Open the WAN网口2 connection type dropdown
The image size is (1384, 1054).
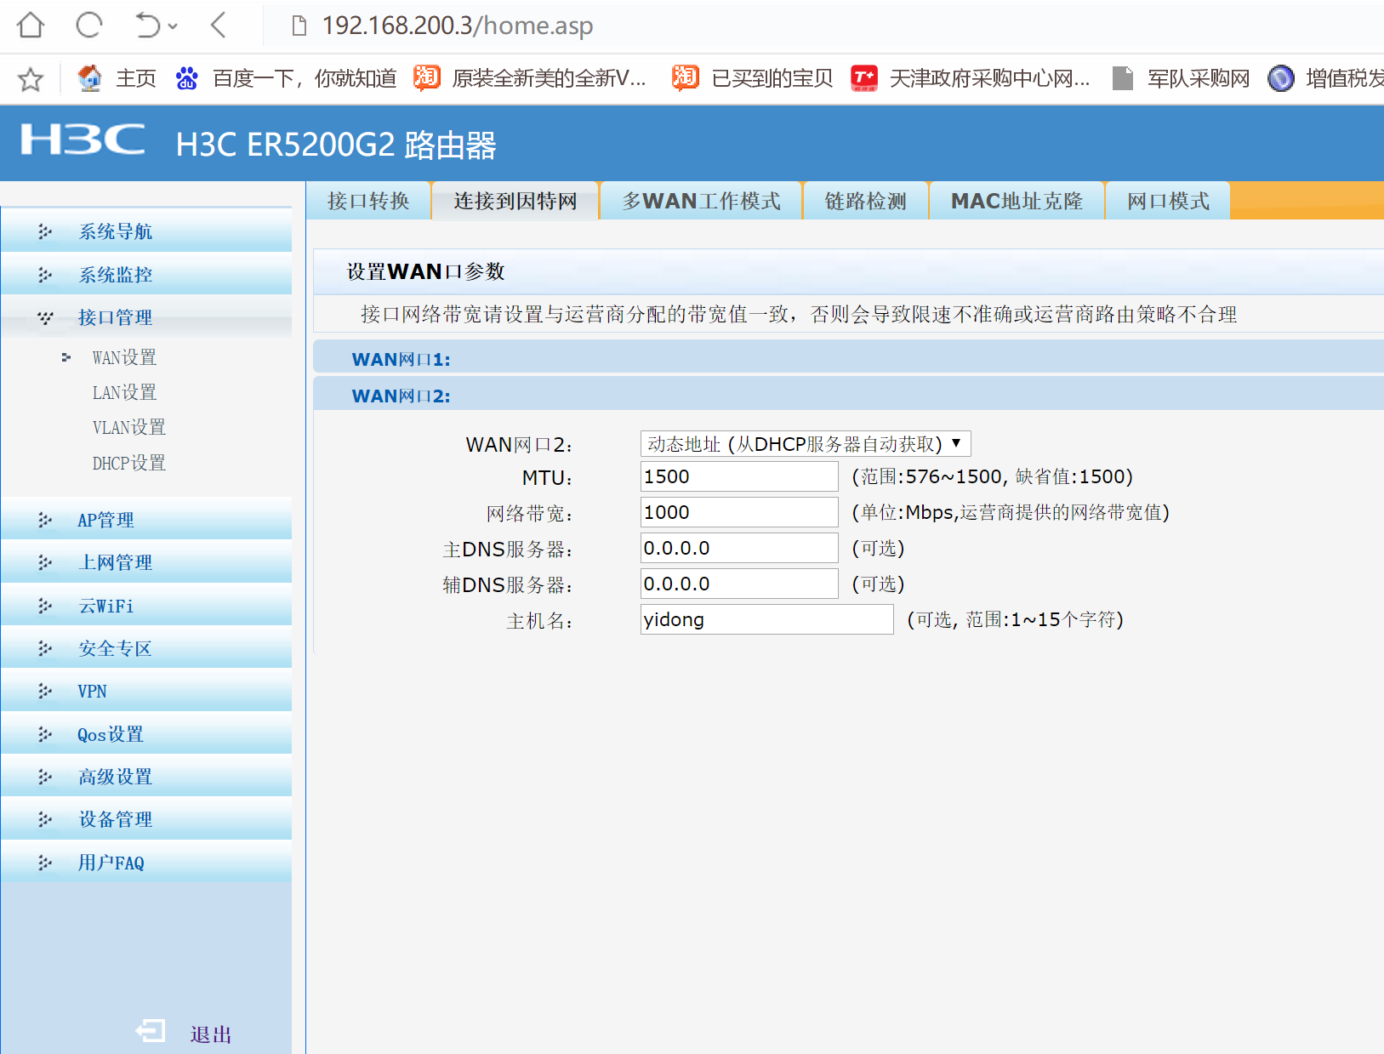click(806, 444)
